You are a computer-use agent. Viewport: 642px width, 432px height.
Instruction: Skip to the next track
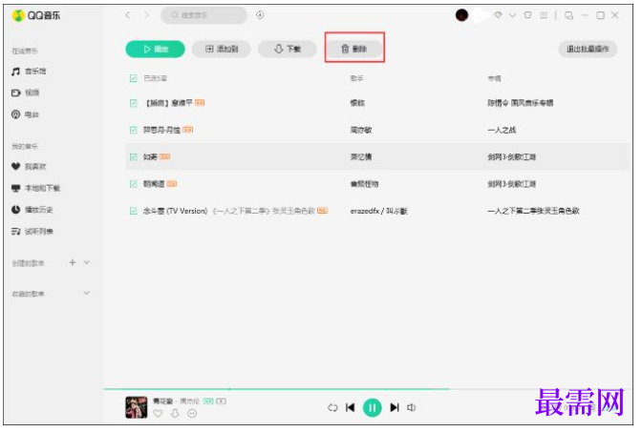pos(395,407)
